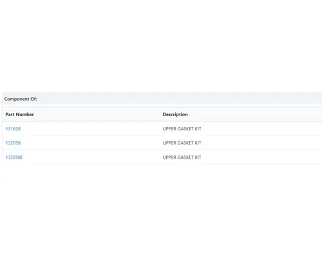
Task: Sort table by Part Number
Action: click(19, 114)
